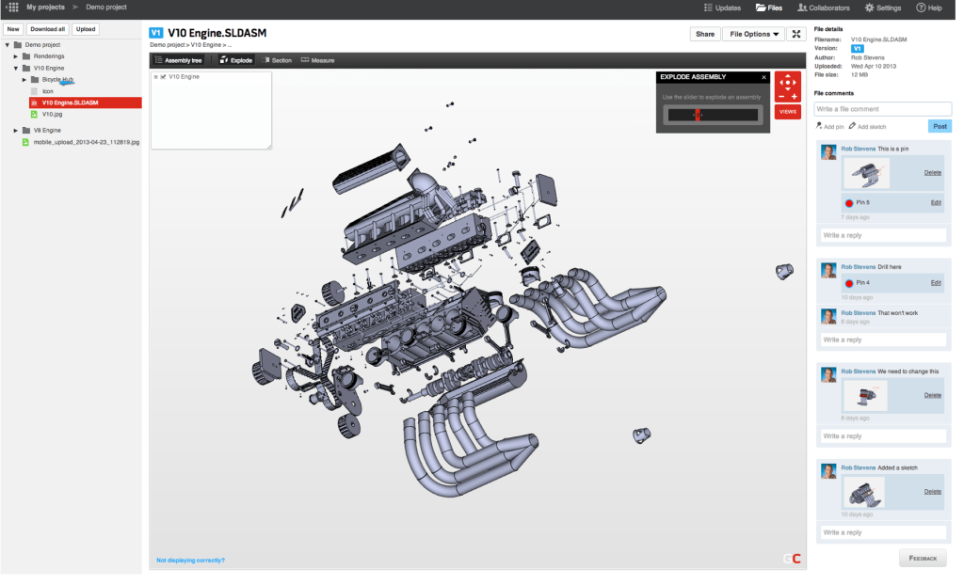Image resolution: width=964 pixels, height=585 pixels.
Task: Activate the Section tool
Action: tap(278, 60)
